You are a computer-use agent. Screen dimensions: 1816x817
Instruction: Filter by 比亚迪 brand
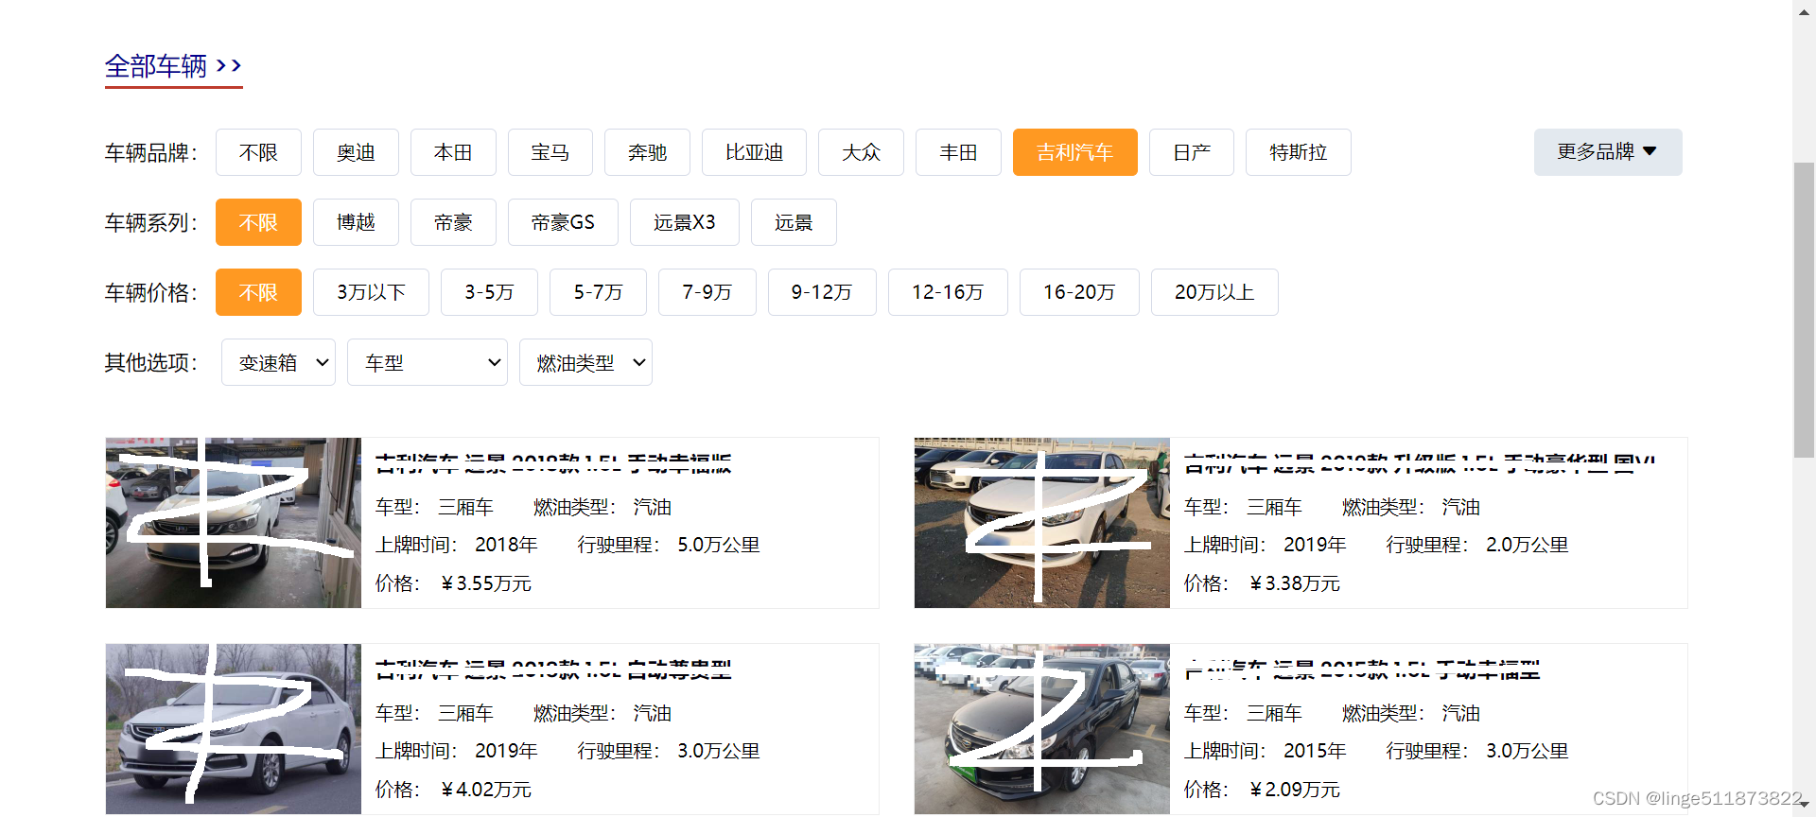(x=754, y=152)
